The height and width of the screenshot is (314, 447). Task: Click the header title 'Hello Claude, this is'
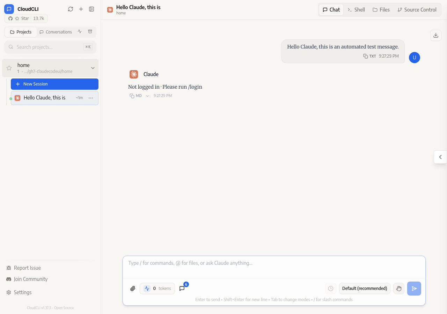point(138,7)
